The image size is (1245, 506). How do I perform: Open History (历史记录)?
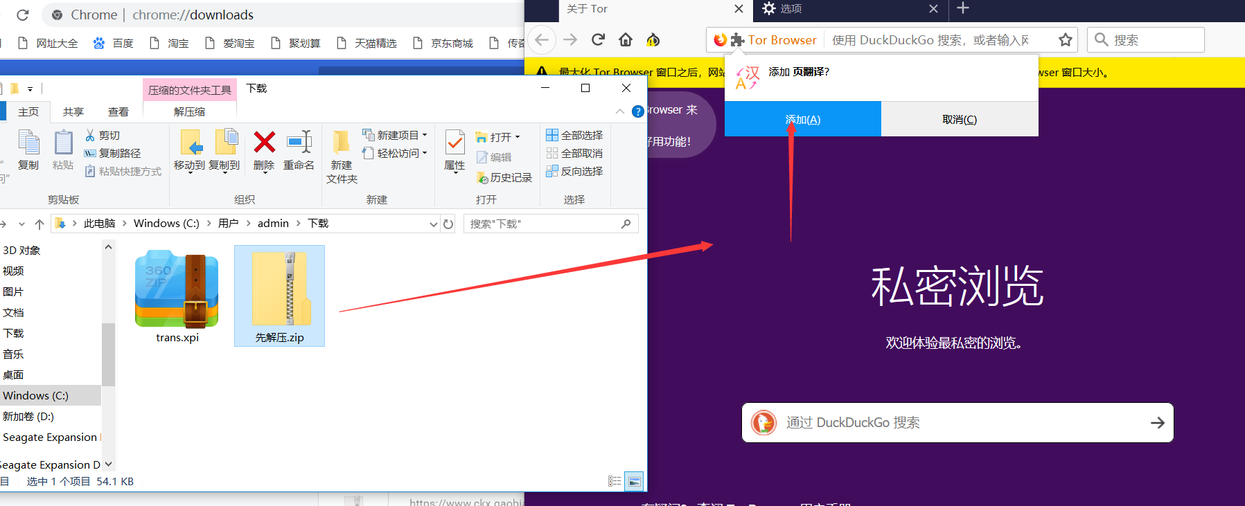(x=504, y=178)
